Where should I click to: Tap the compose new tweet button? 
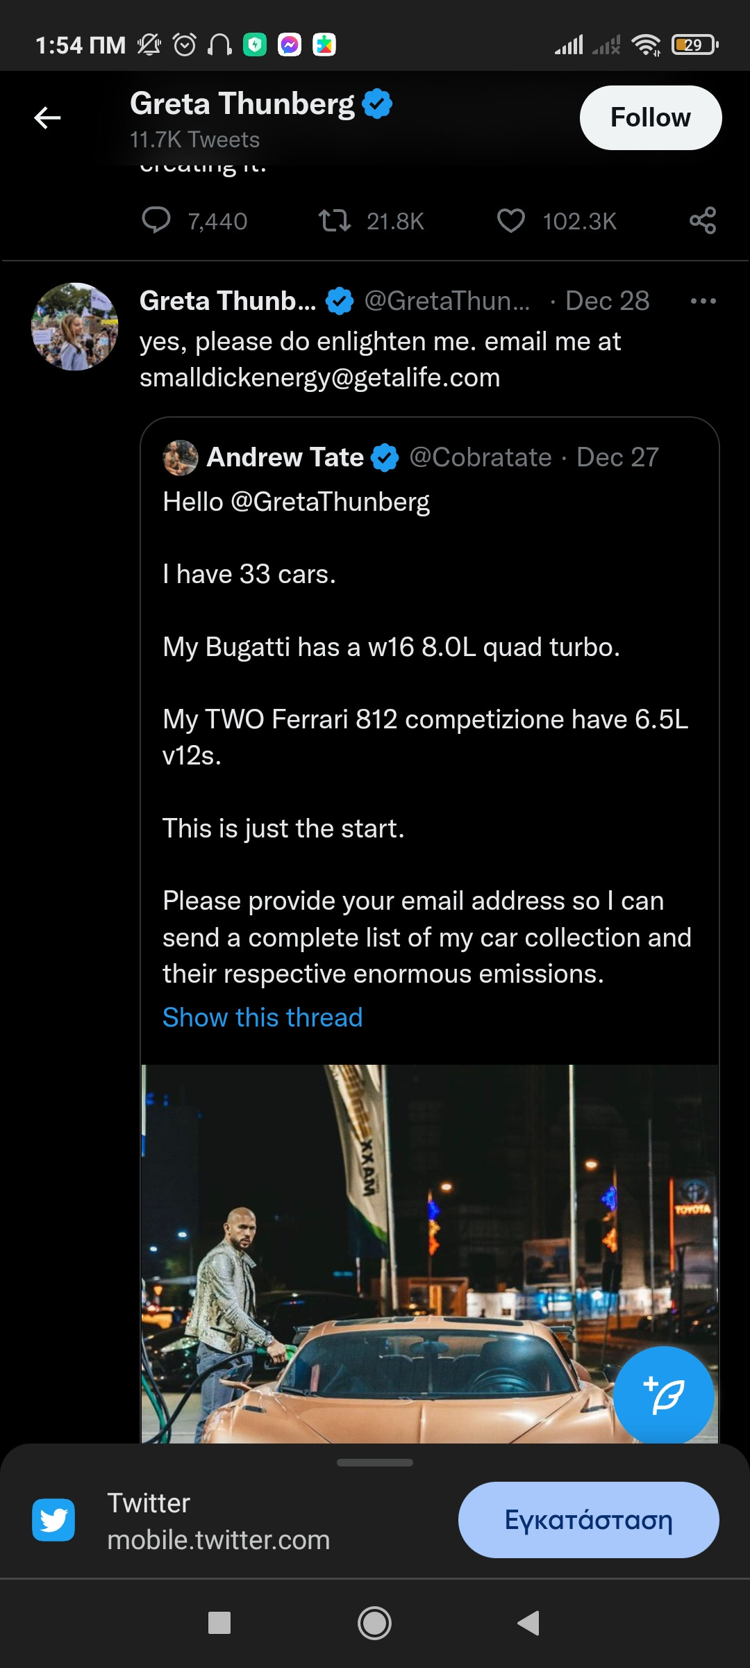664,1396
